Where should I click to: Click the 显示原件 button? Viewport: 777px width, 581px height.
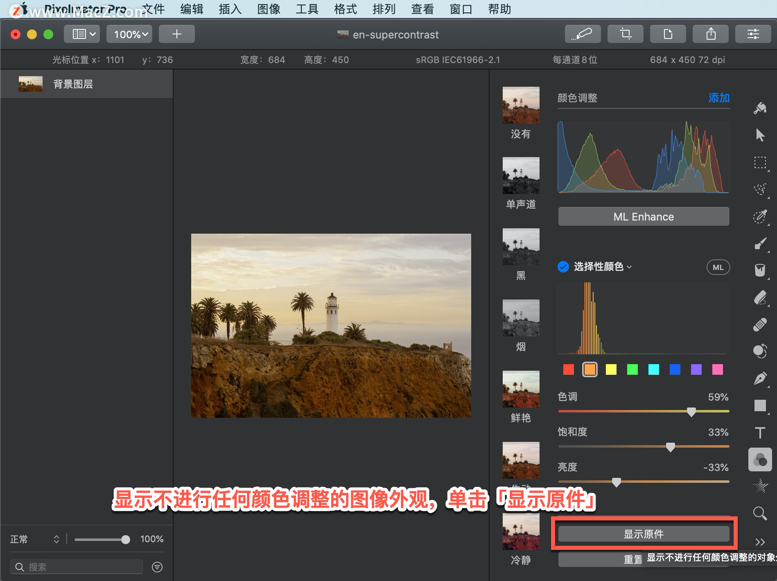tap(644, 534)
